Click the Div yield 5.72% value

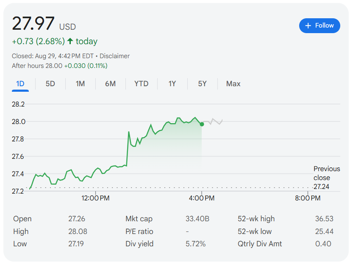coord(195,243)
